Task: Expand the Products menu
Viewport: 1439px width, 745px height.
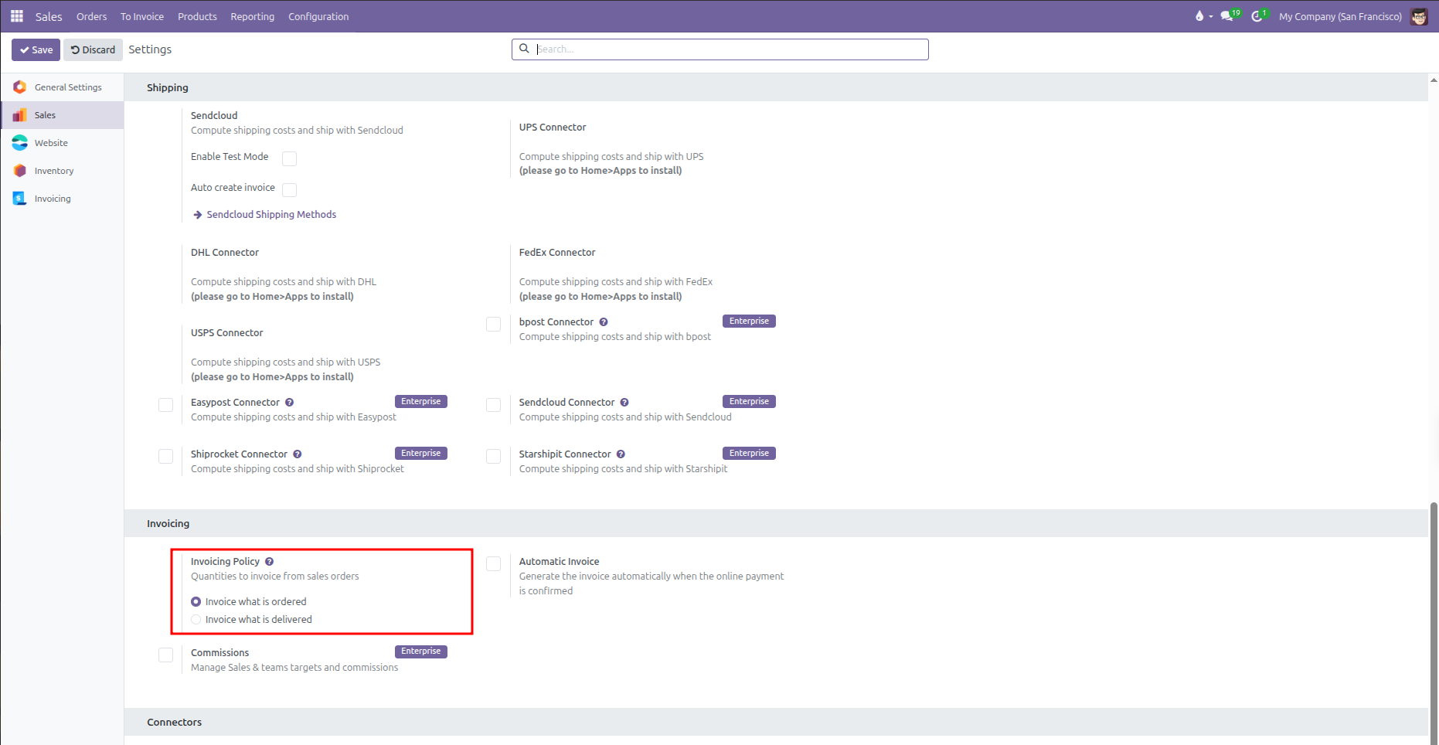Action: pos(197,16)
